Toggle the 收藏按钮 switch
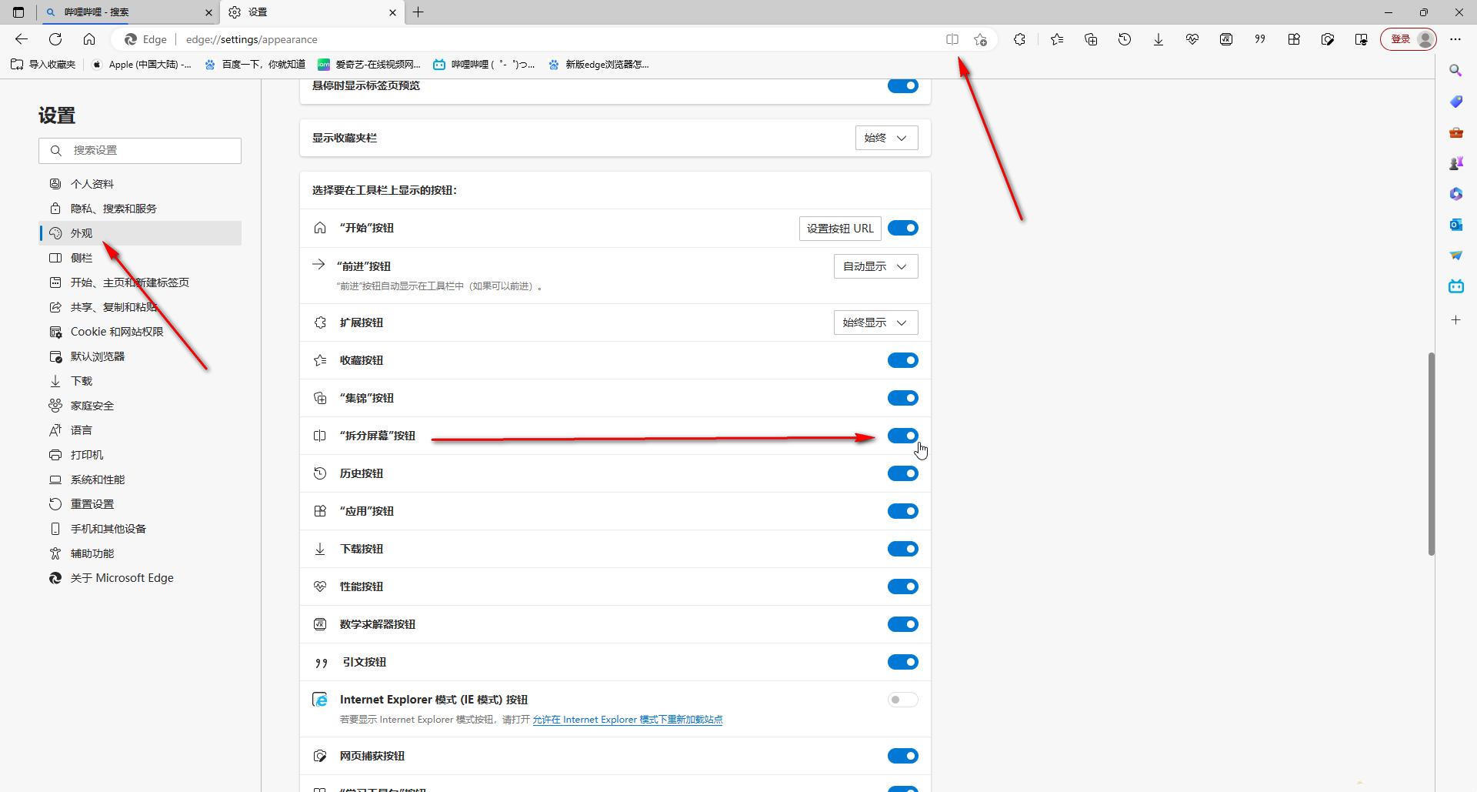Viewport: 1477px width, 792px height. (x=903, y=360)
